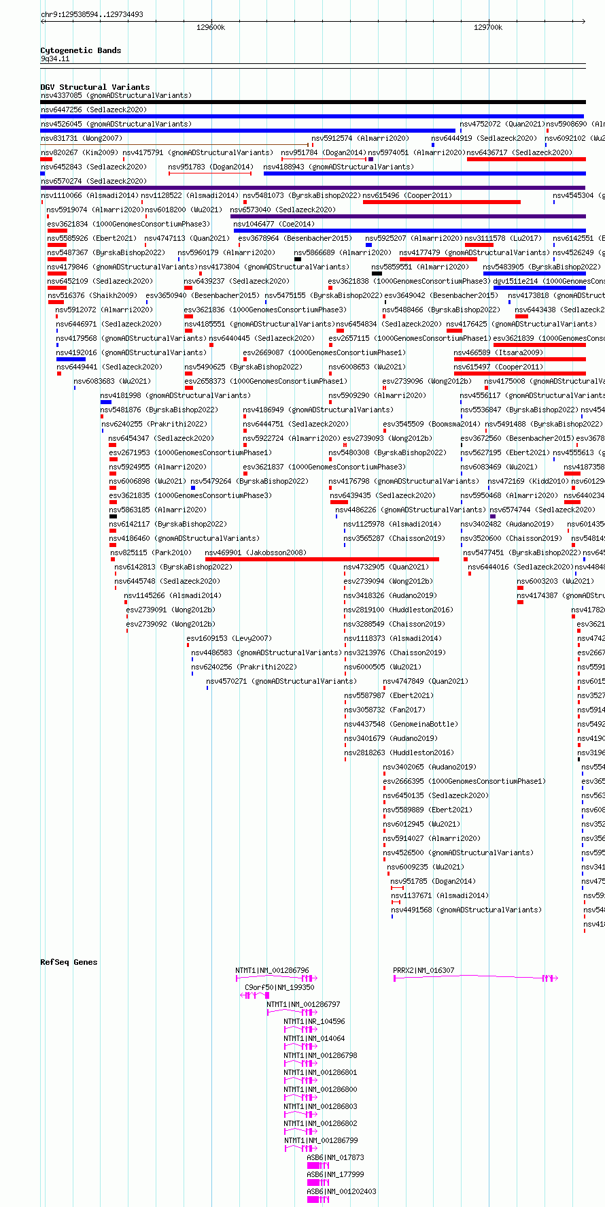605x1207 pixels.
Task: Open variant nsv951785 (Dogan2014)
Action: (x=433, y=881)
